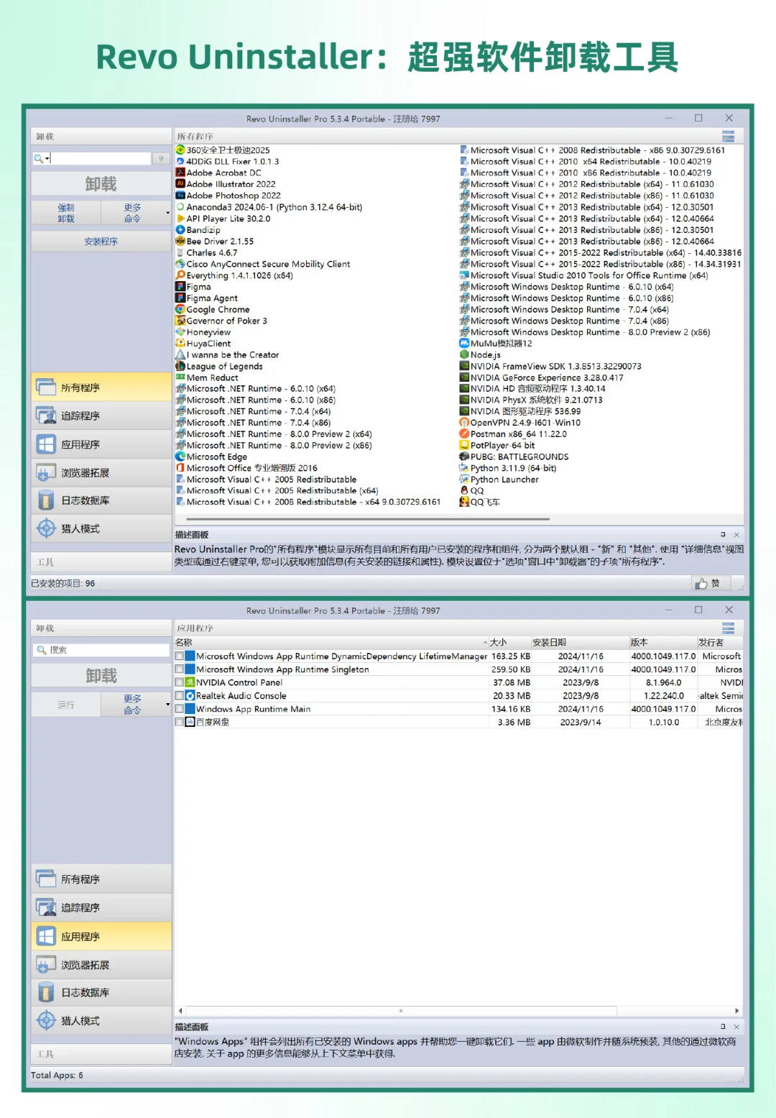
Task: Select the Google Chrome program entry
Action: point(213,309)
